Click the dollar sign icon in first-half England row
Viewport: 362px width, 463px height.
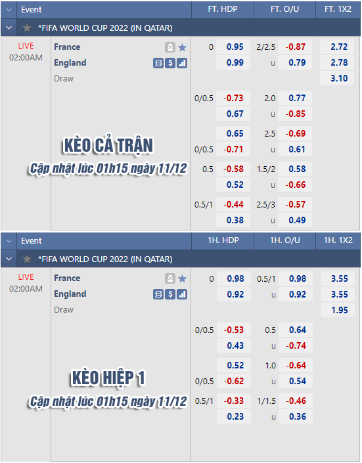click(170, 294)
